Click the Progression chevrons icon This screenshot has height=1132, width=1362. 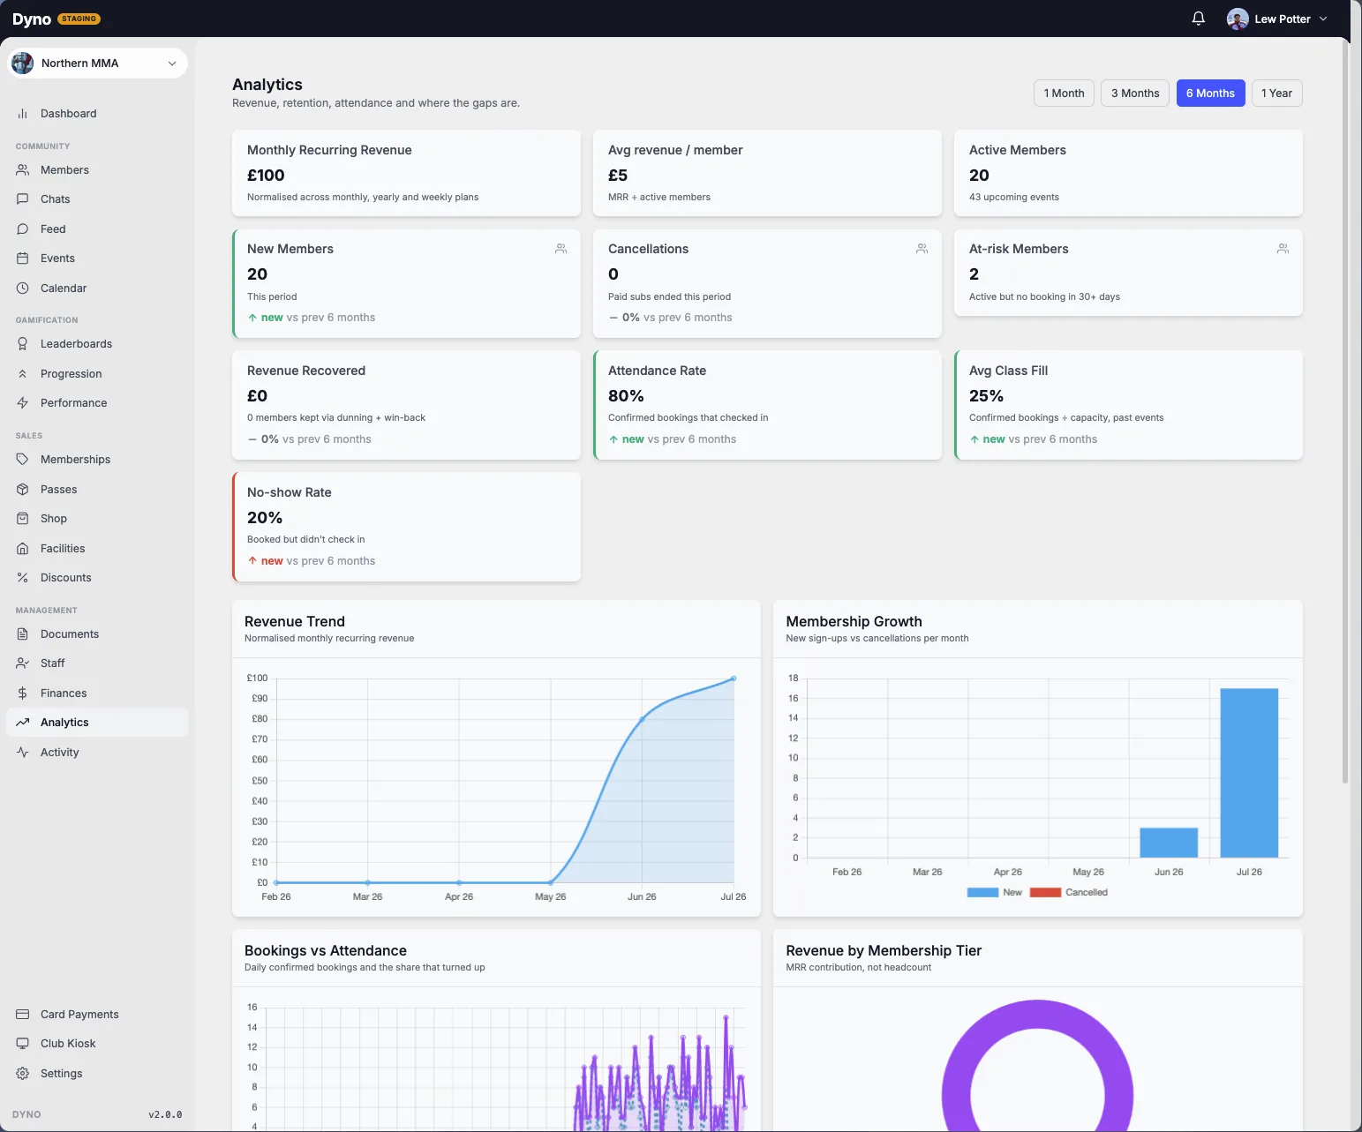coord(23,374)
